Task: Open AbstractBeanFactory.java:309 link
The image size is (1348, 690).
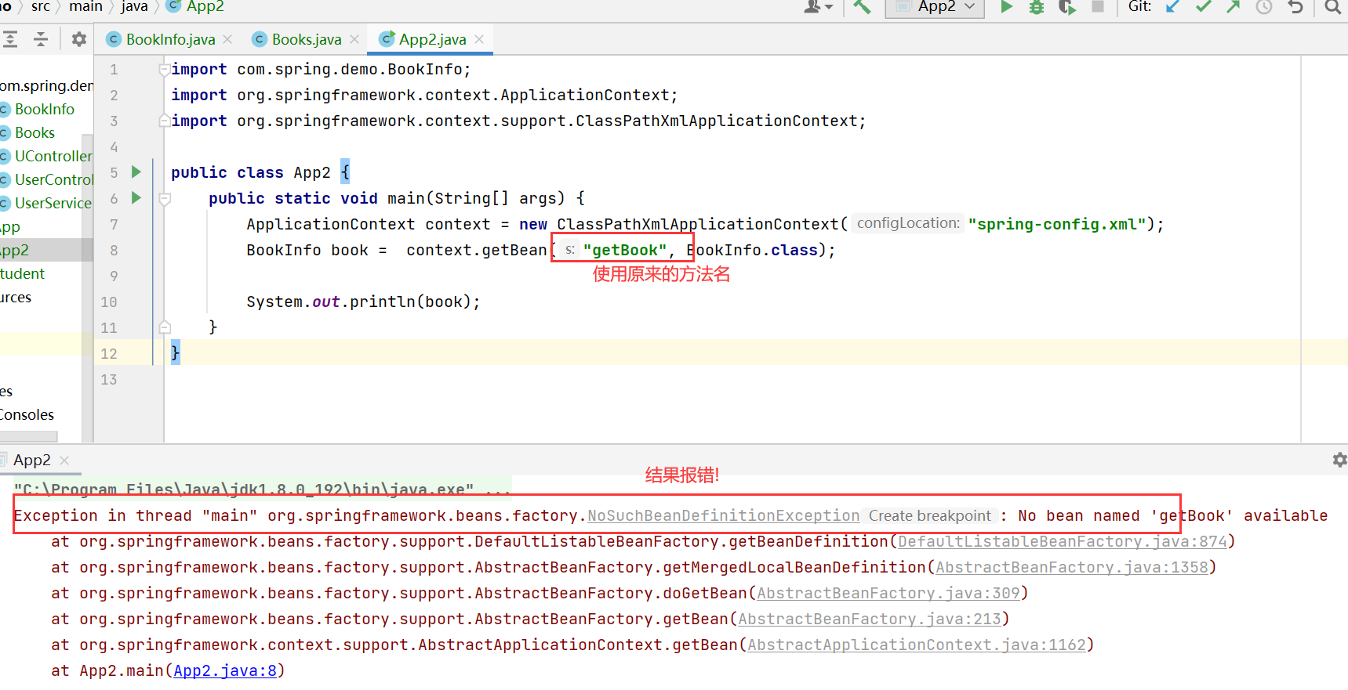Action: [888, 593]
